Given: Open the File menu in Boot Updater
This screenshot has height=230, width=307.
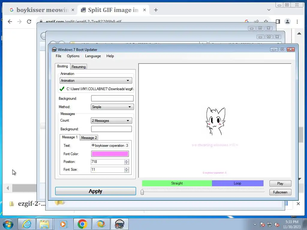Looking at the screenshot, I should pos(58,56).
